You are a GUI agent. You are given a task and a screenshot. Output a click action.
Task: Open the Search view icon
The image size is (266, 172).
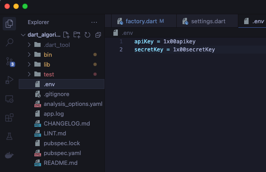(9, 42)
